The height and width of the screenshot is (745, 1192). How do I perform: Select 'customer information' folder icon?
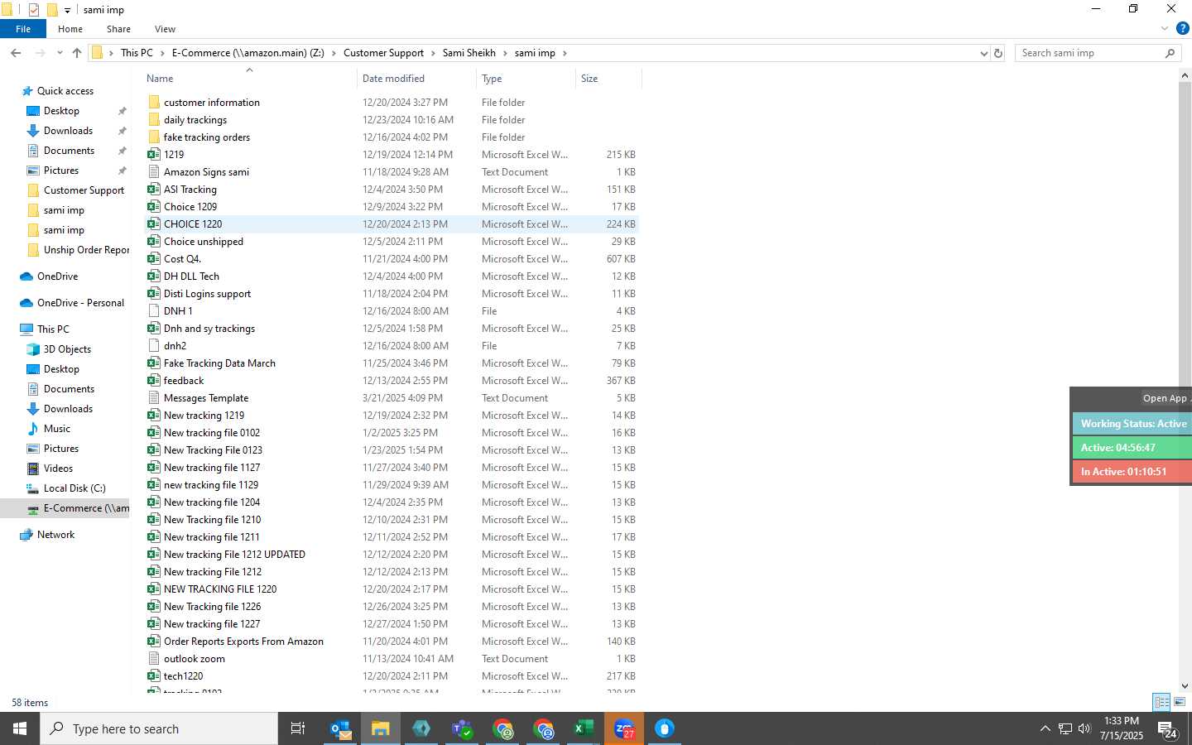(x=154, y=103)
